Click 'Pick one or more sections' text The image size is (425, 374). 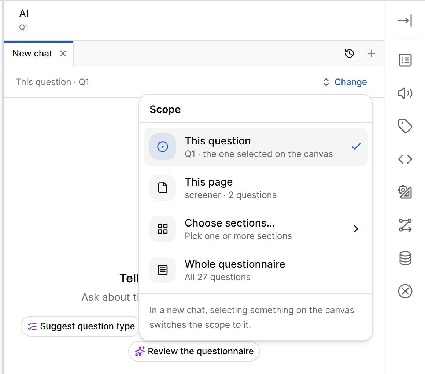click(x=238, y=236)
